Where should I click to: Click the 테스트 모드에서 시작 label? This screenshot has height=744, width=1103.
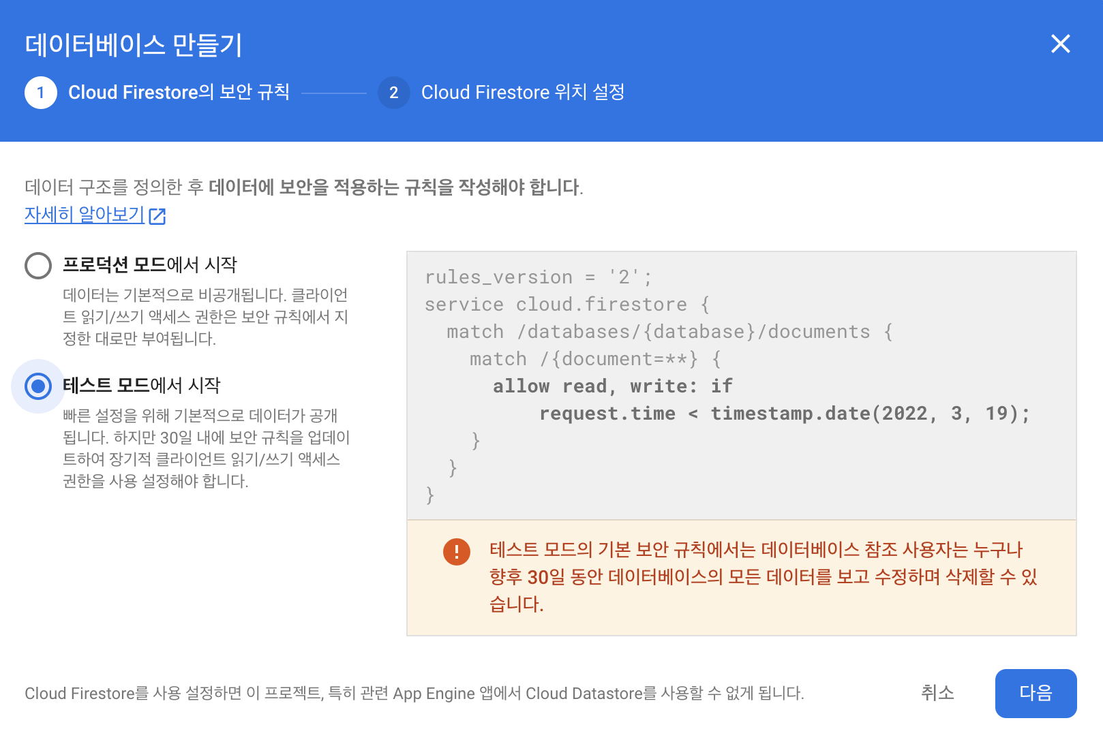click(x=142, y=385)
